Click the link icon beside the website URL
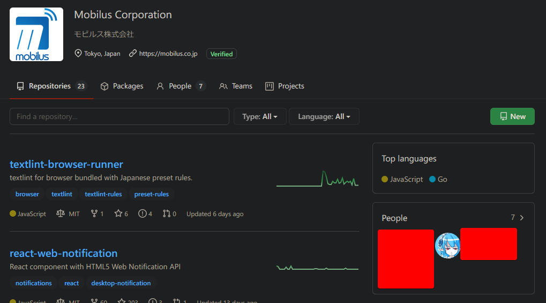The image size is (546, 303). 133,53
